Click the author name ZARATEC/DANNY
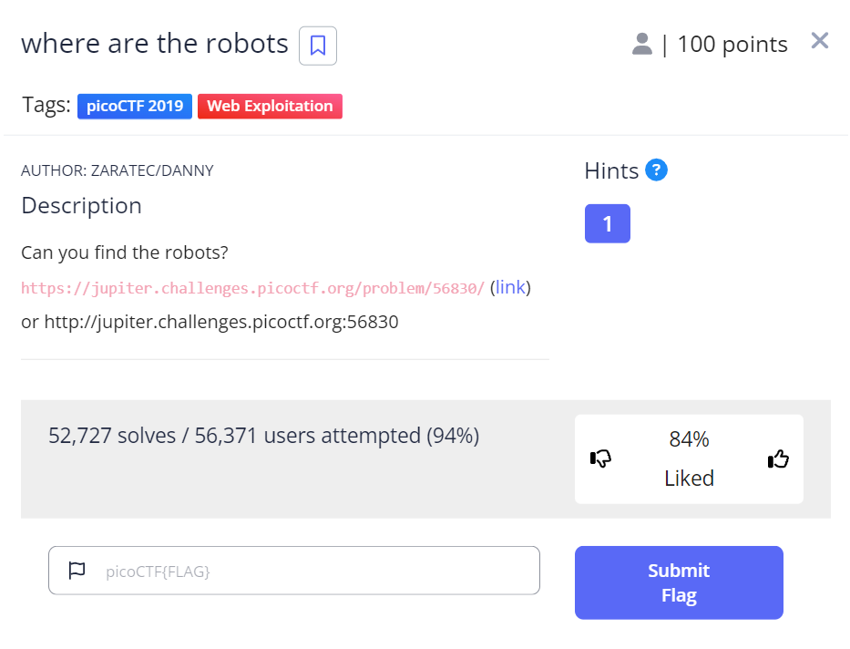The height and width of the screenshot is (649, 850). click(152, 170)
